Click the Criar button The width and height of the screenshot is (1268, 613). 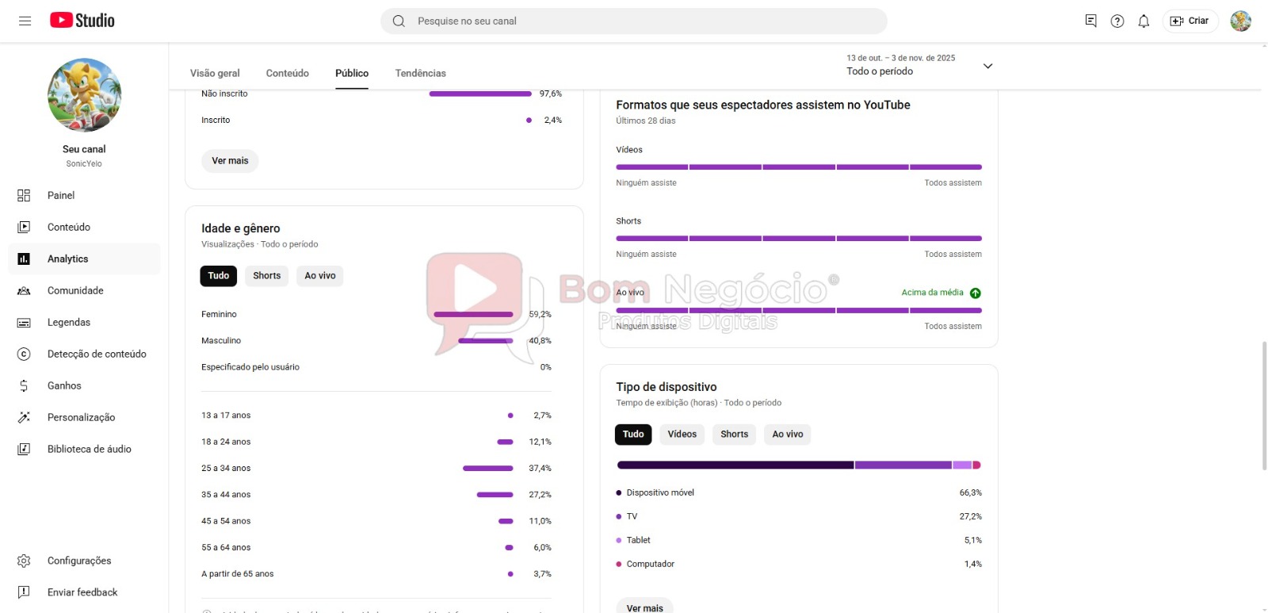point(1190,21)
